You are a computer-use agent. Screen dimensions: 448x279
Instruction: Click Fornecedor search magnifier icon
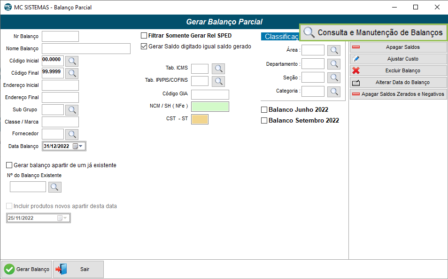[x=72, y=134]
